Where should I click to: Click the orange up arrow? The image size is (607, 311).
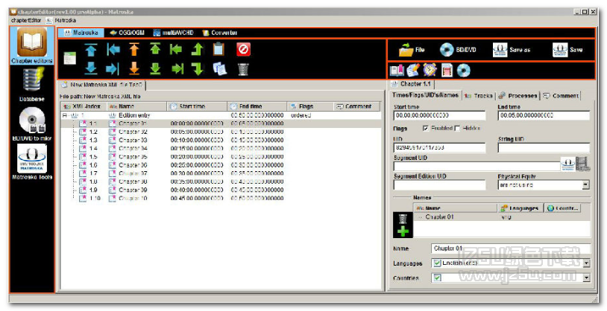tap(134, 49)
